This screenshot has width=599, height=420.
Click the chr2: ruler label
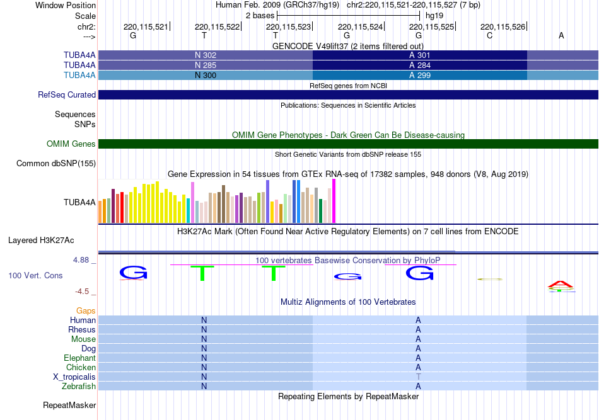86,26
